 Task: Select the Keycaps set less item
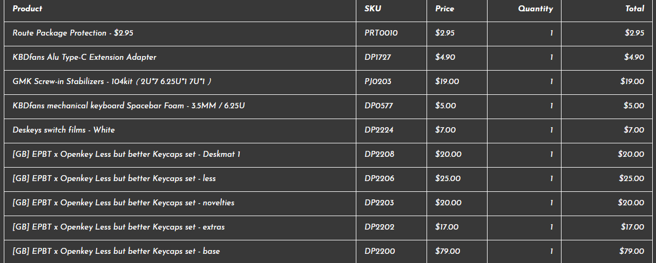[x=114, y=178]
